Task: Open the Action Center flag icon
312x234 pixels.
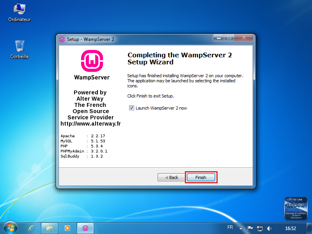Action: (250, 228)
